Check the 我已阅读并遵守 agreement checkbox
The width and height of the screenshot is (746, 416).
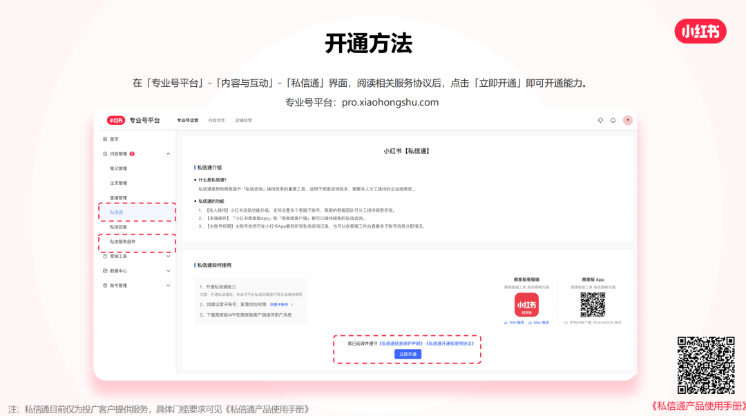click(342, 343)
